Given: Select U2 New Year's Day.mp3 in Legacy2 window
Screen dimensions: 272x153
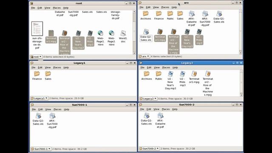Looking at the screenshot, I should click(x=170, y=74).
